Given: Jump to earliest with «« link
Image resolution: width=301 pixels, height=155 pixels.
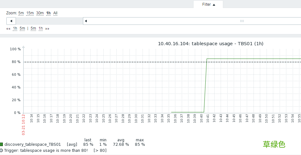Looking at the screenshot, I should pos(8,29).
